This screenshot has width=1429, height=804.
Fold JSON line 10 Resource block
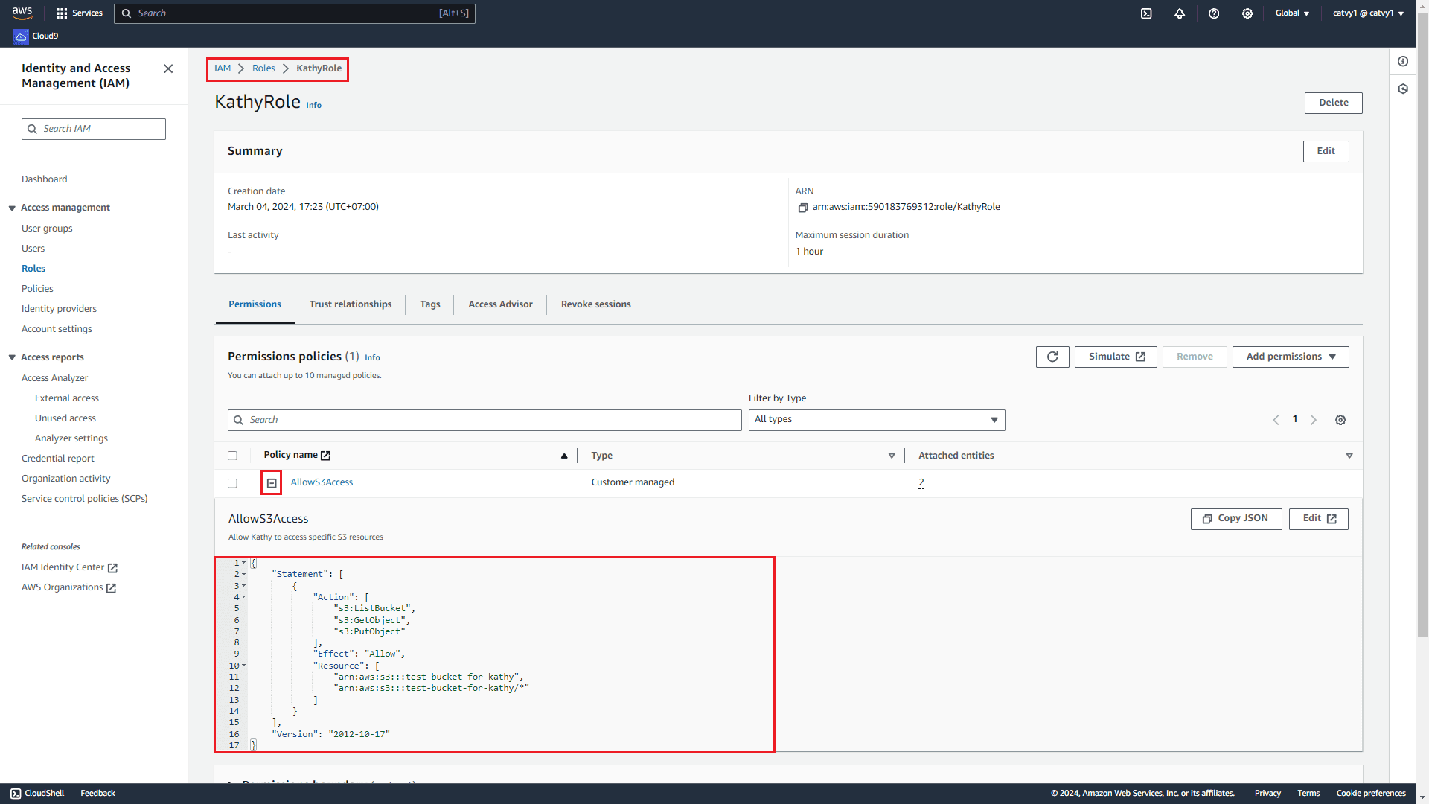pyautogui.click(x=243, y=666)
